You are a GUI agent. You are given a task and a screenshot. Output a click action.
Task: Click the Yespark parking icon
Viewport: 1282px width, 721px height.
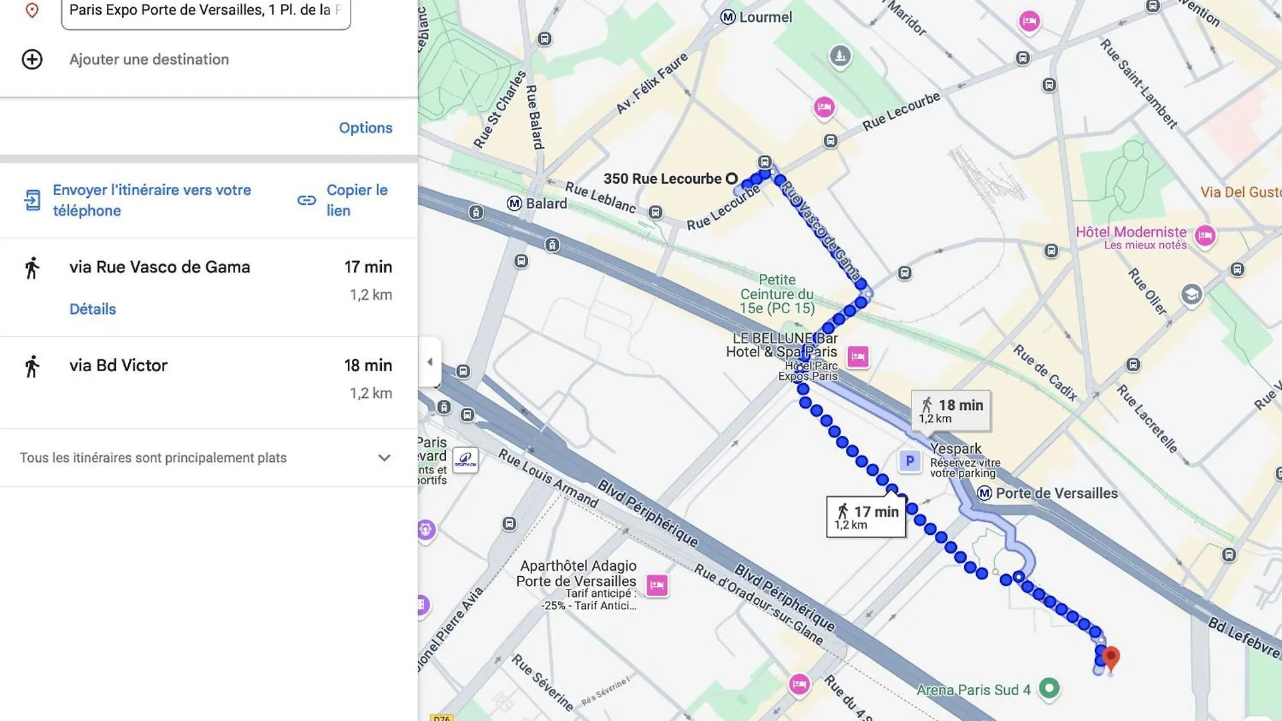[909, 461]
